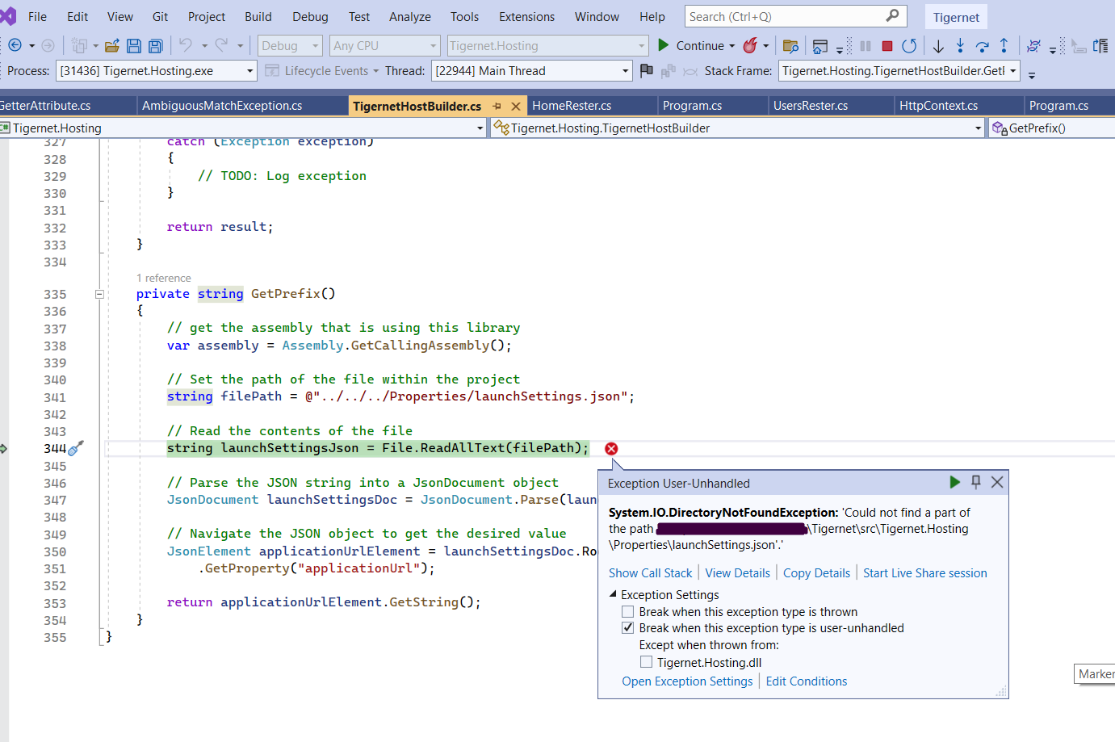Open the Debug menu
The height and width of the screenshot is (742, 1115).
309,16
